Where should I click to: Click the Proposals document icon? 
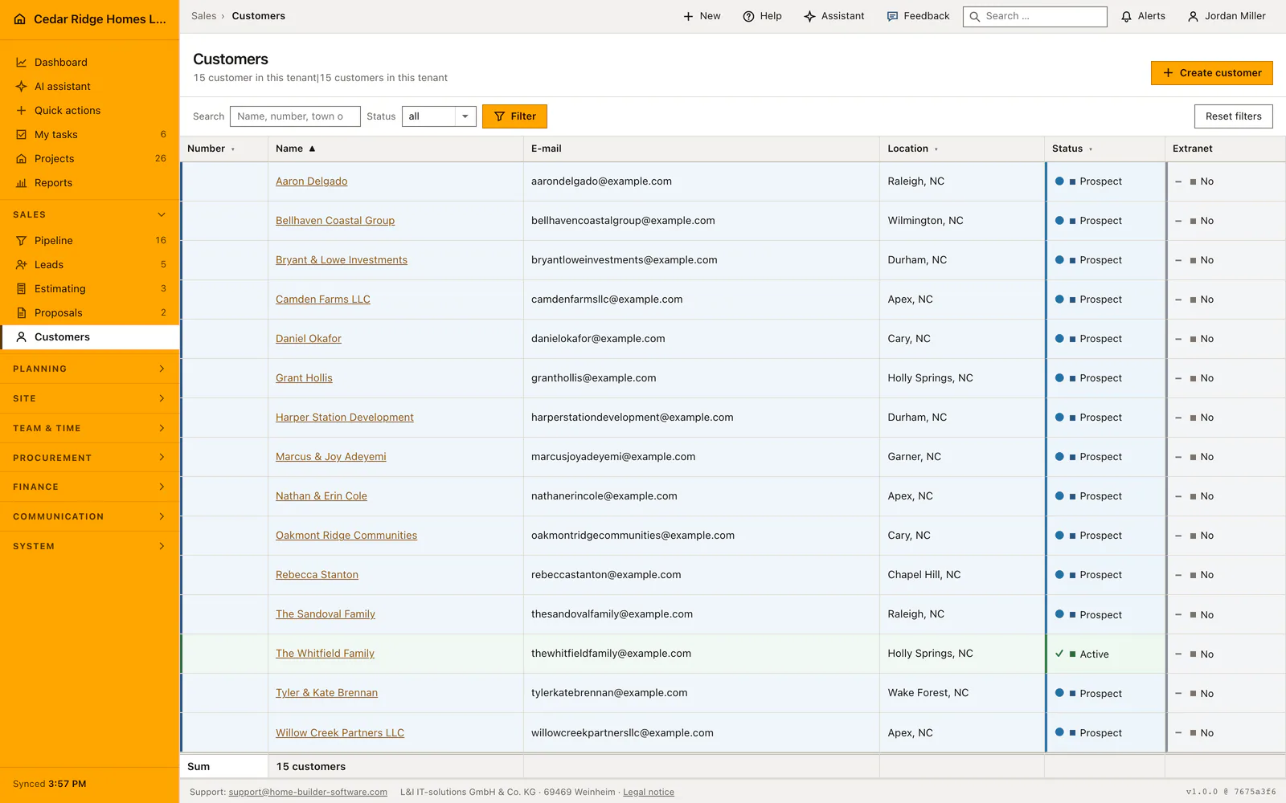click(x=22, y=313)
